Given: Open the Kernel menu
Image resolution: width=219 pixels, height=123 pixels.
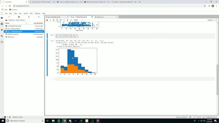Looking at the screenshot, I should pyautogui.click(x=26, y=13).
